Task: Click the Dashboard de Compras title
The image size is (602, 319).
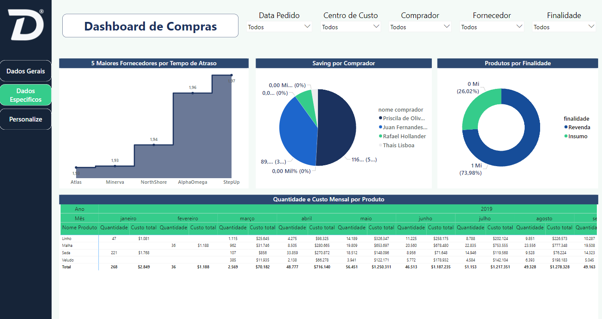Action: tap(150, 26)
